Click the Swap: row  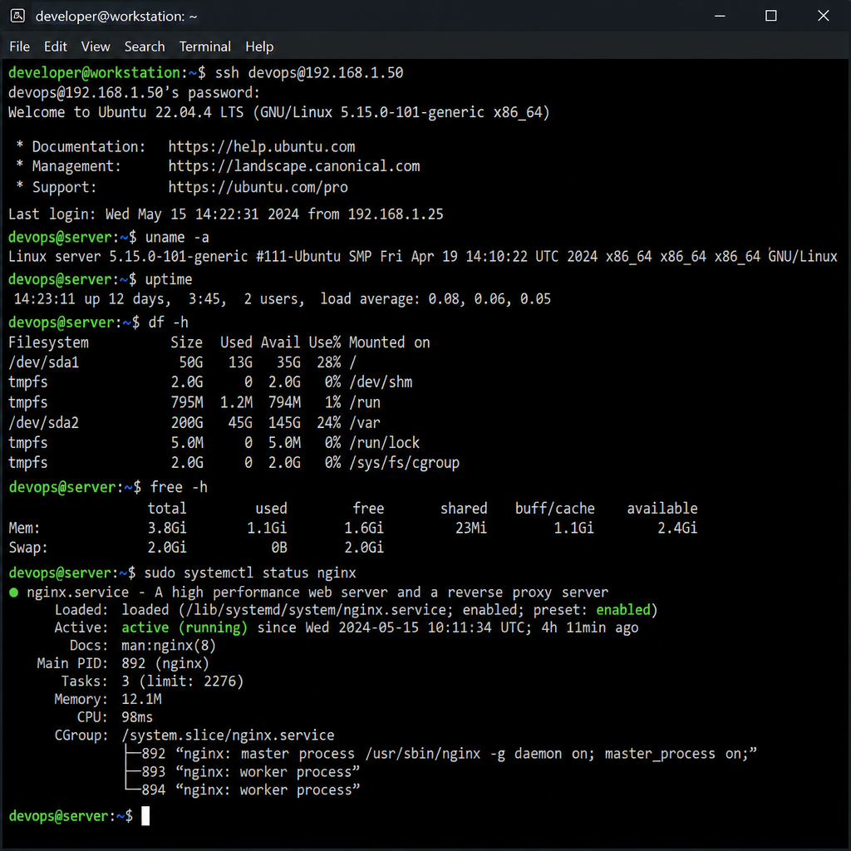pyautogui.click(x=196, y=548)
